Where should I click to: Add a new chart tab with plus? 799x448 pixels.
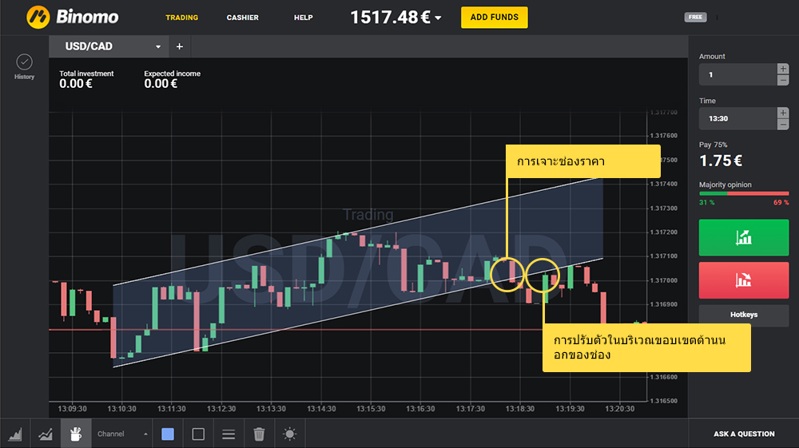(x=179, y=47)
